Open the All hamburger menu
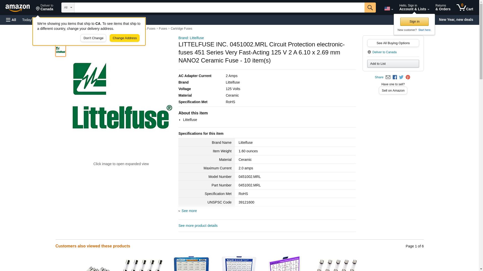 11,20
